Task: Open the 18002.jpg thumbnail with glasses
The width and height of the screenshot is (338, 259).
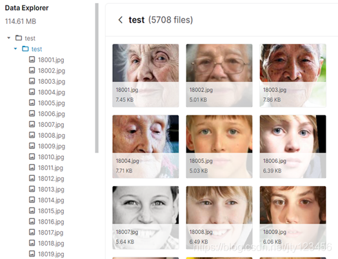Action: 219,75
